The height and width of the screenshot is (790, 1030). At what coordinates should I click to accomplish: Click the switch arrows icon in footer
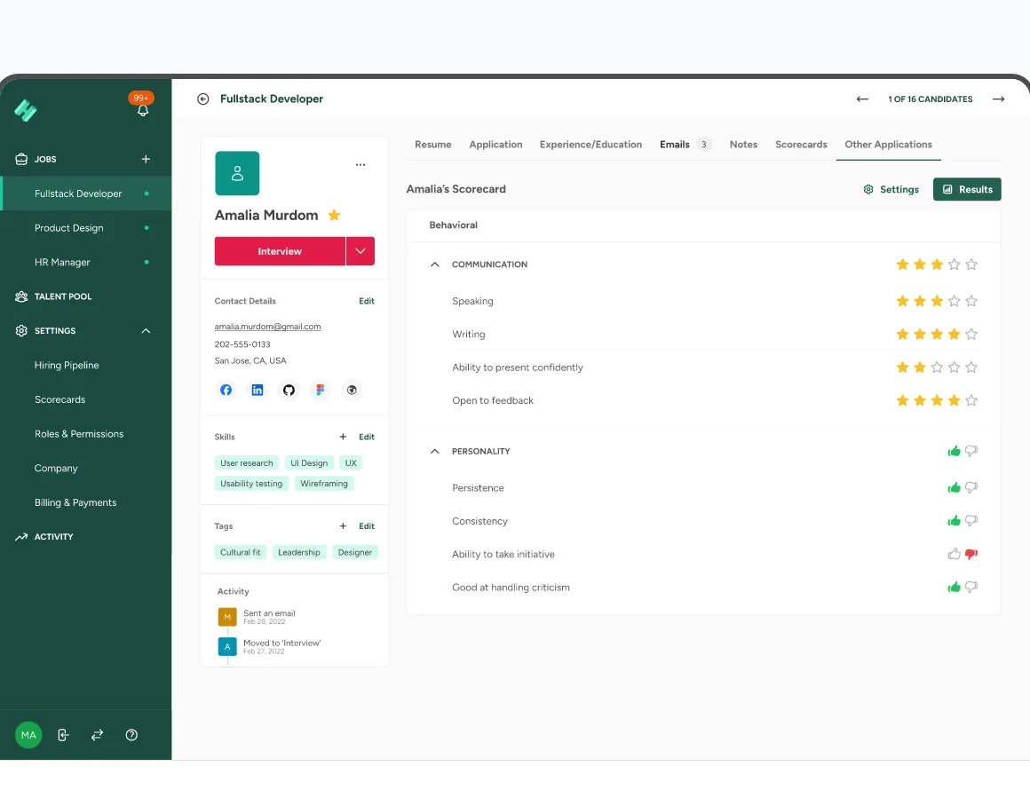(97, 735)
